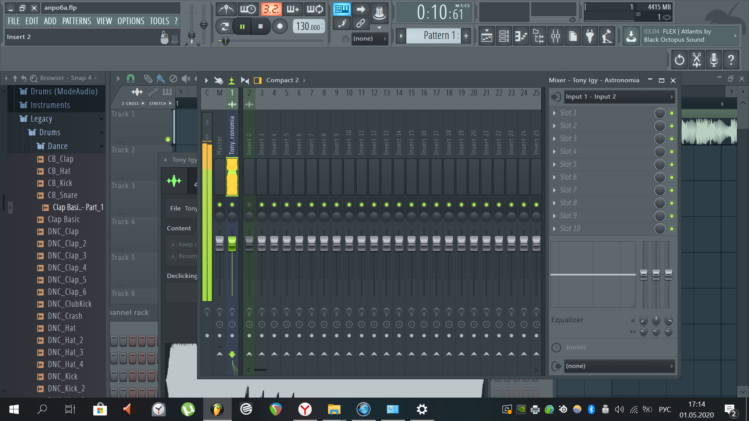Open the Playlist view toolbar icon
The height and width of the screenshot is (421, 749).
coord(487,37)
